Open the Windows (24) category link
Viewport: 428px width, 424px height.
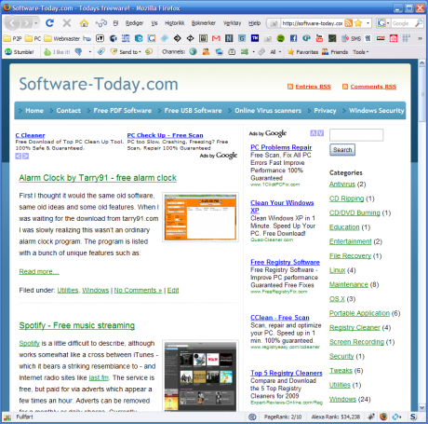click(342, 399)
